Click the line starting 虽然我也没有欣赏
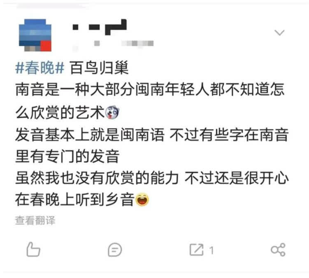The width and height of the screenshot is (309, 278). [152, 178]
